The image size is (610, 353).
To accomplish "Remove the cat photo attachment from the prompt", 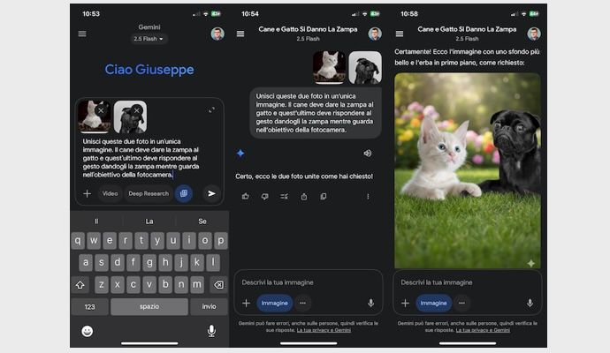I will click(x=101, y=110).
